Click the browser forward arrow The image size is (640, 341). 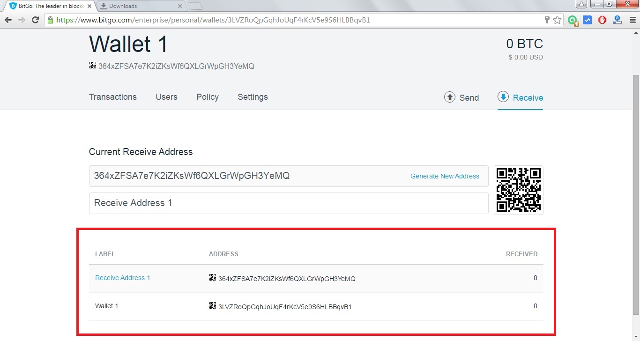(x=22, y=20)
